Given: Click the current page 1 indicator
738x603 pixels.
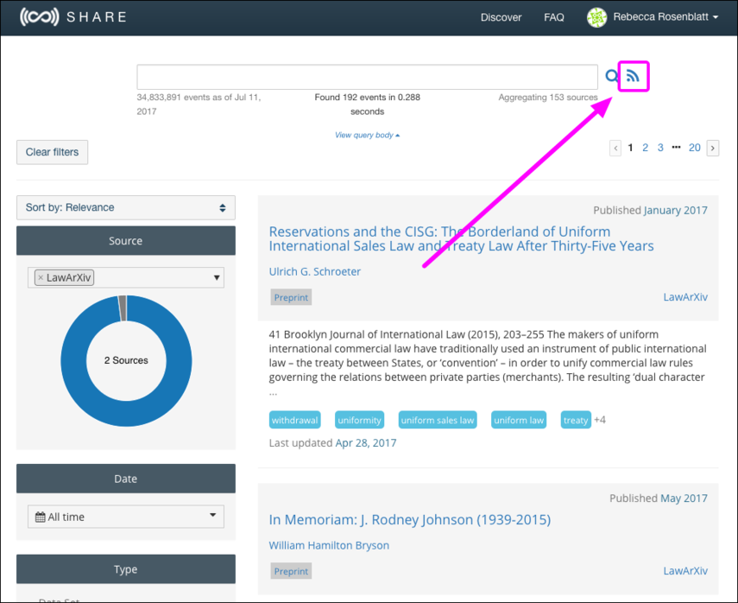Looking at the screenshot, I should pyautogui.click(x=630, y=148).
